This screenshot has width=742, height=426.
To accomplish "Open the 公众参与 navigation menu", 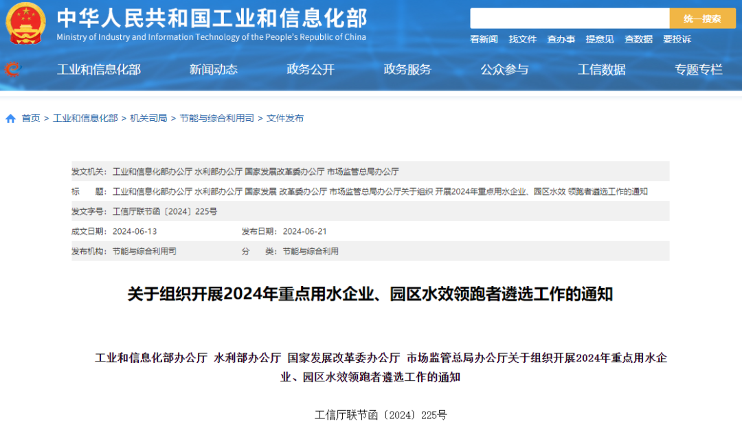I will pos(504,69).
